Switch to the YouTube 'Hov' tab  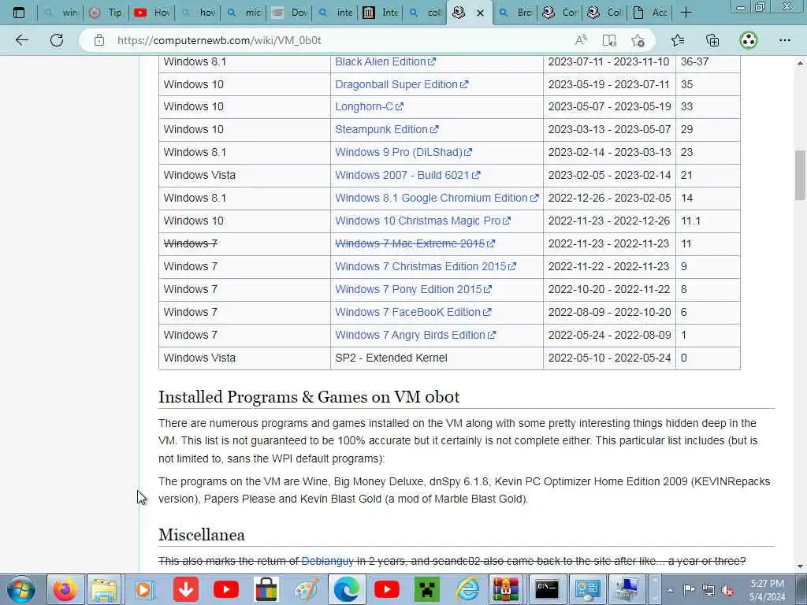(x=151, y=13)
